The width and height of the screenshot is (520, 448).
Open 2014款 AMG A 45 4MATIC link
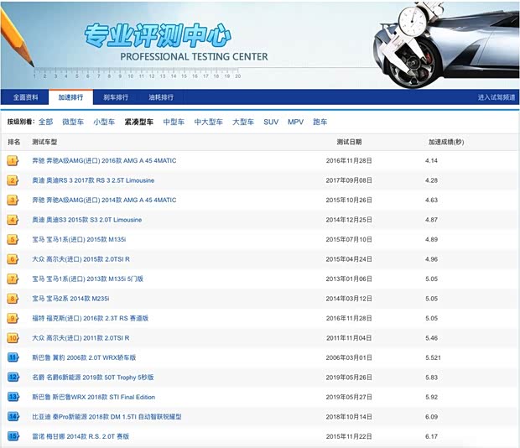click(104, 201)
